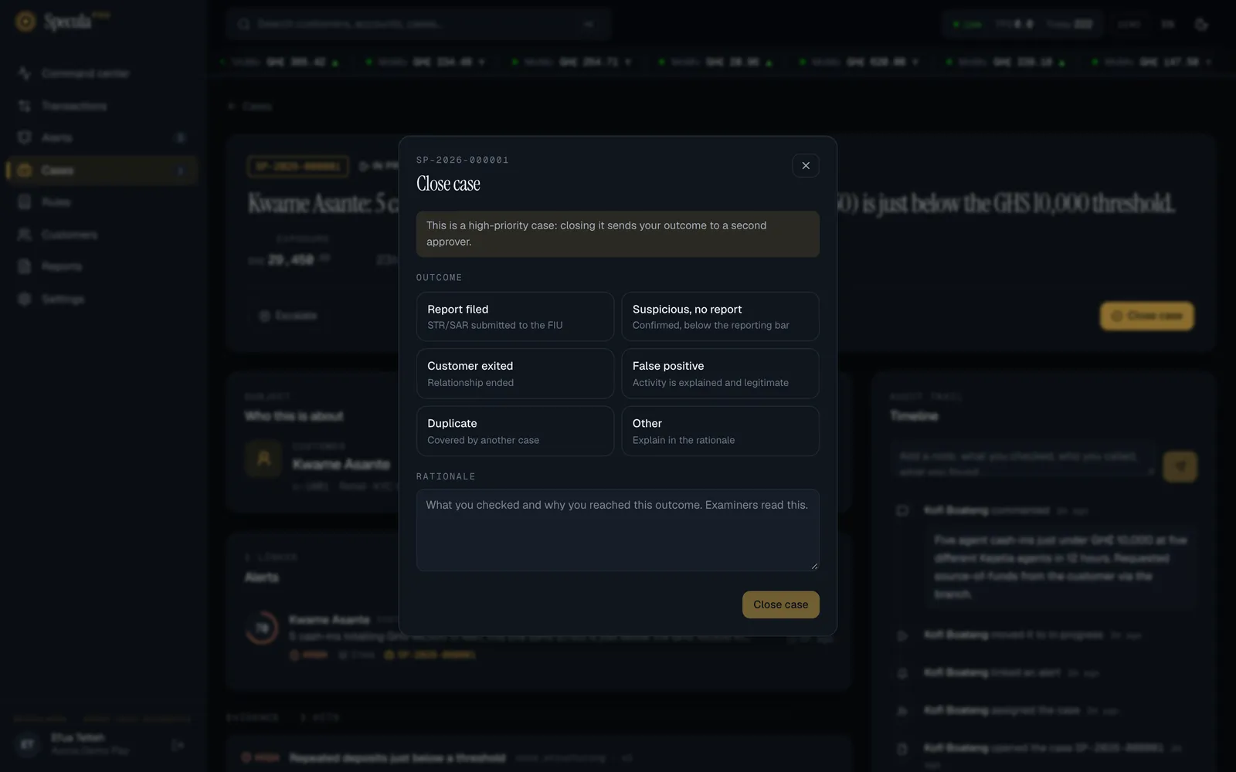Open the Cases sidebar item

(102, 170)
